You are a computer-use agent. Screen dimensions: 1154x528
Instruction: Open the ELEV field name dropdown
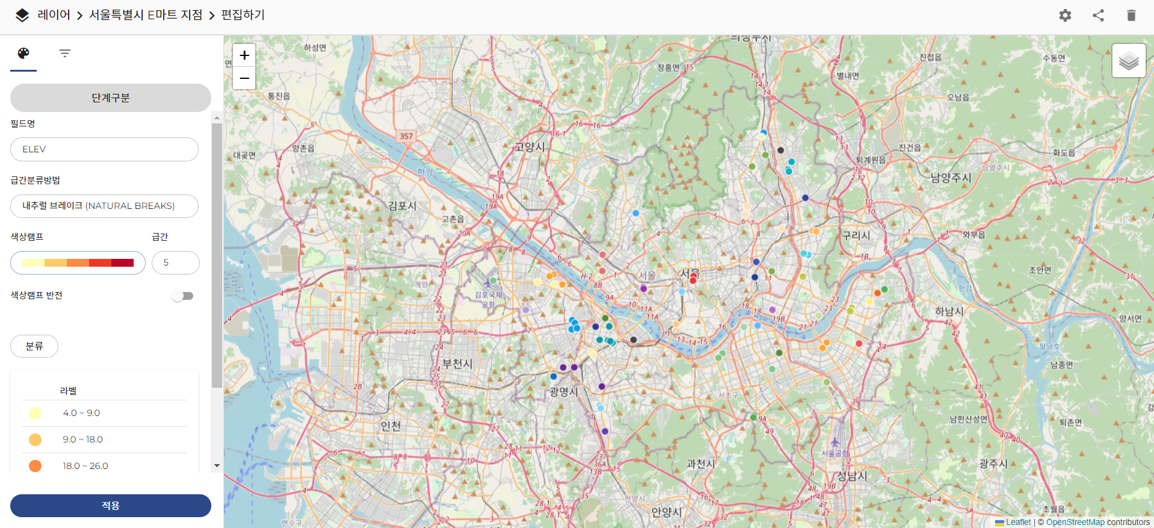[x=104, y=149]
